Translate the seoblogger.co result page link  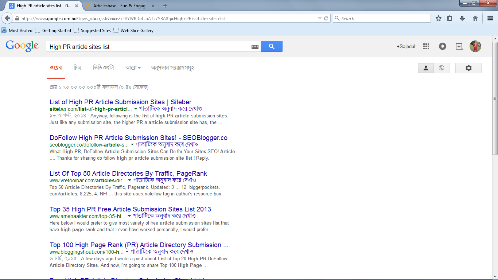[x=167, y=144]
